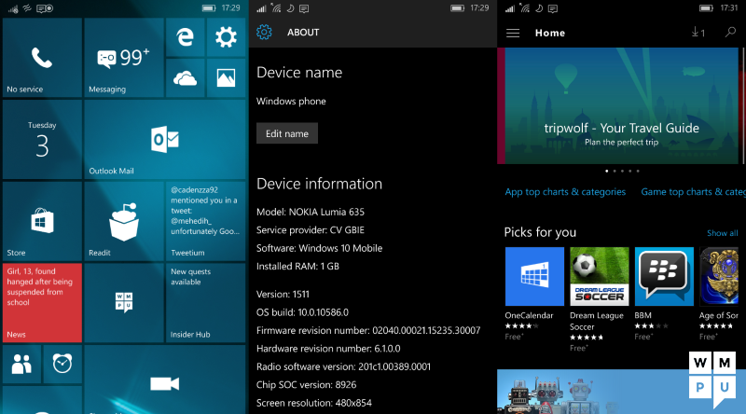Click the Edit name button
The image size is (746, 414).
tap(287, 133)
